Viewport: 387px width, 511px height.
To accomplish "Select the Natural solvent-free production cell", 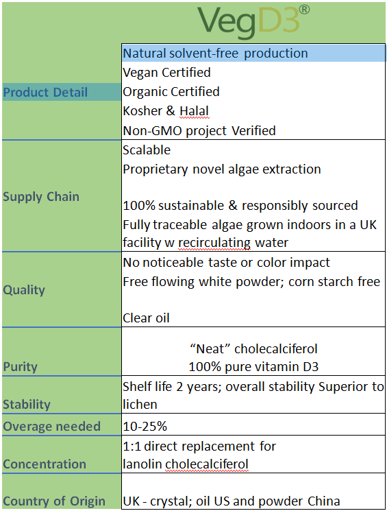I will (253, 53).
